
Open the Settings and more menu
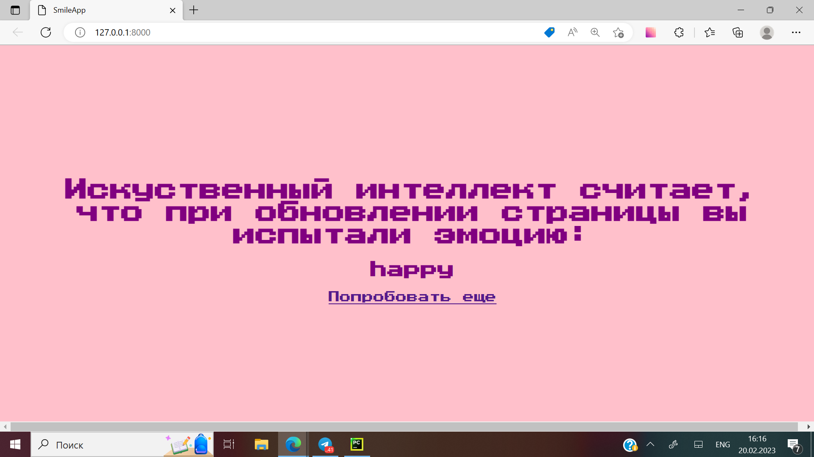[x=797, y=32]
